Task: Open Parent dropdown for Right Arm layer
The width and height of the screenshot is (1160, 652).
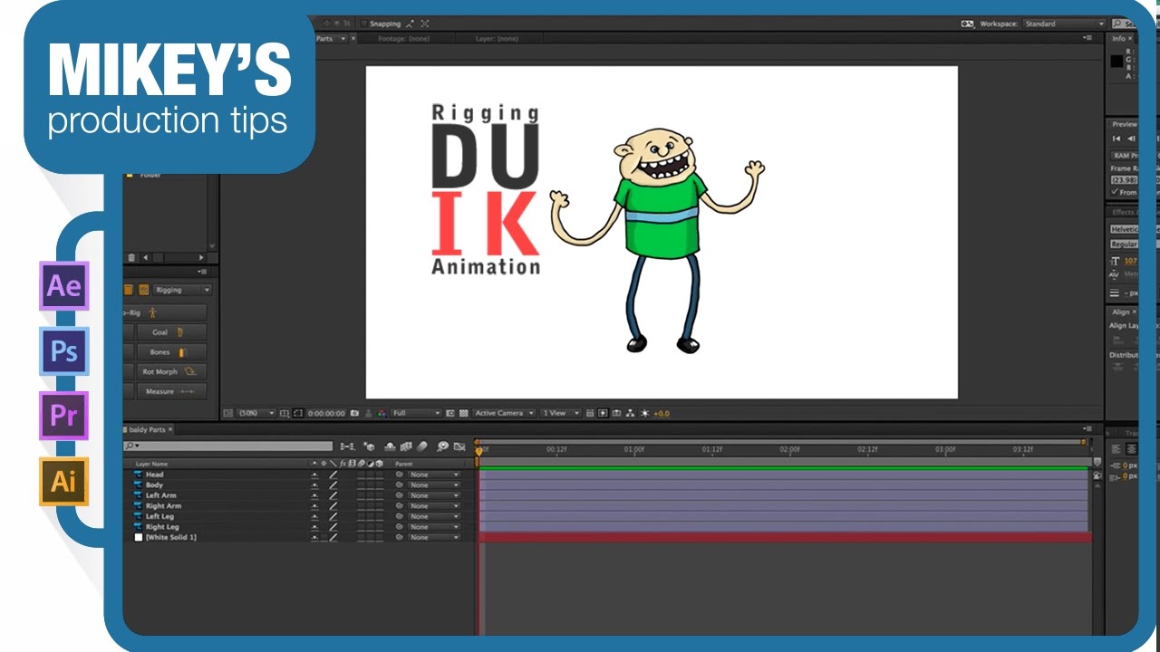Action: pos(433,506)
